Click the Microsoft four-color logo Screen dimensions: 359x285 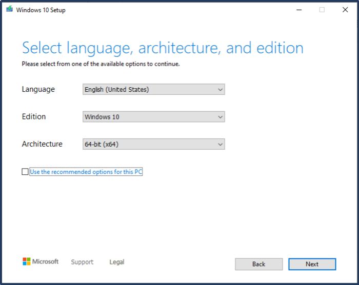[x=27, y=261]
